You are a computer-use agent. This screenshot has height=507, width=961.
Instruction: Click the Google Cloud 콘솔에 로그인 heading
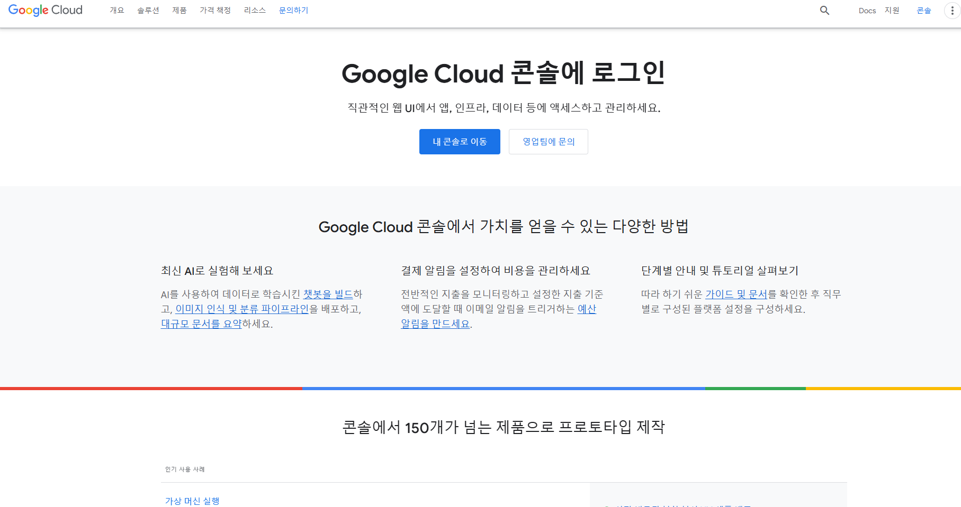pyautogui.click(x=503, y=73)
